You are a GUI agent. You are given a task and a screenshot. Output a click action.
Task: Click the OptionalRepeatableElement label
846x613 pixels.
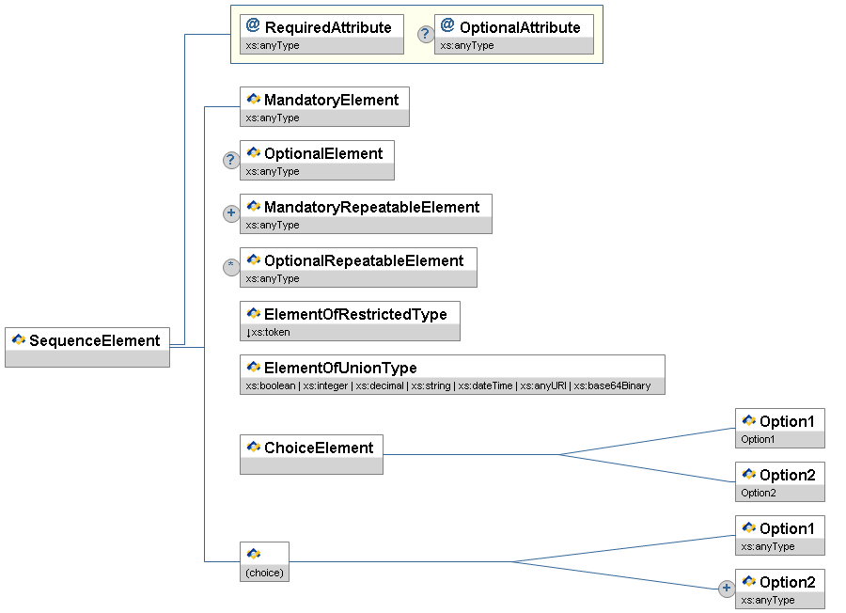364,260
